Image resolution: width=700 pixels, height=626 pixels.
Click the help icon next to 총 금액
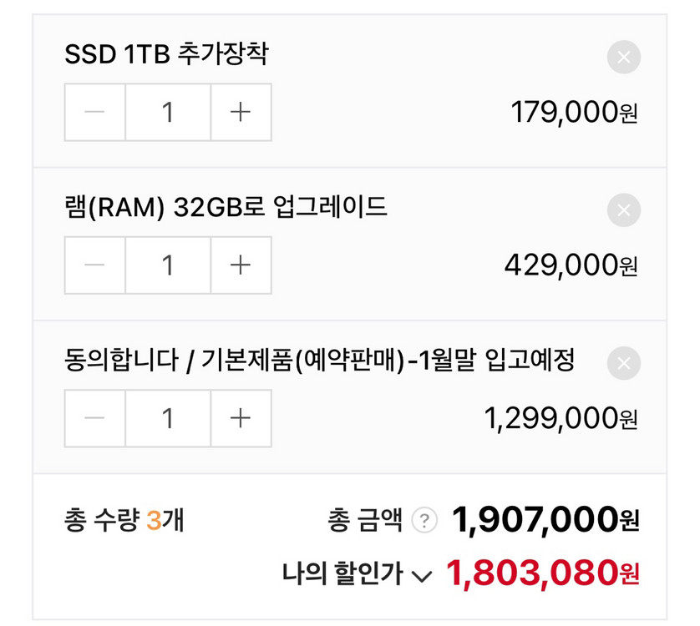(x=425, y=519)
